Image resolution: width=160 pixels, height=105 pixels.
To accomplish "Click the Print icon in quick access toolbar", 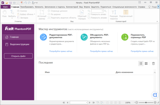I will (x=14, y=3).
